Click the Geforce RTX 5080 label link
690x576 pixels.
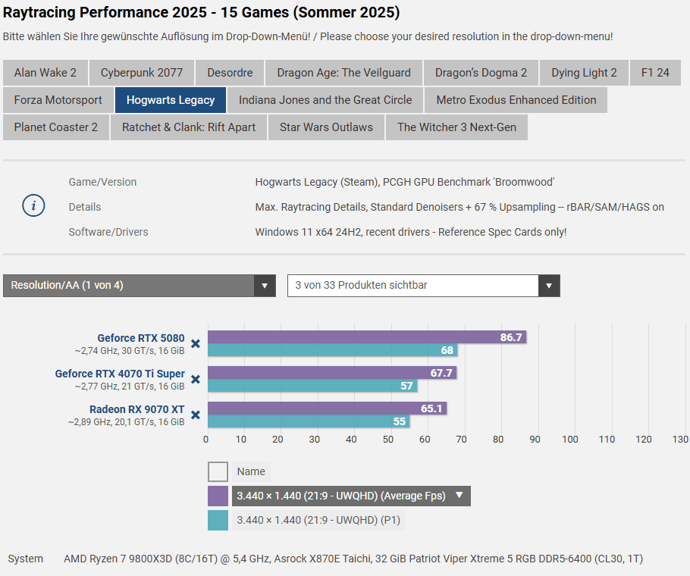(140, 338)
